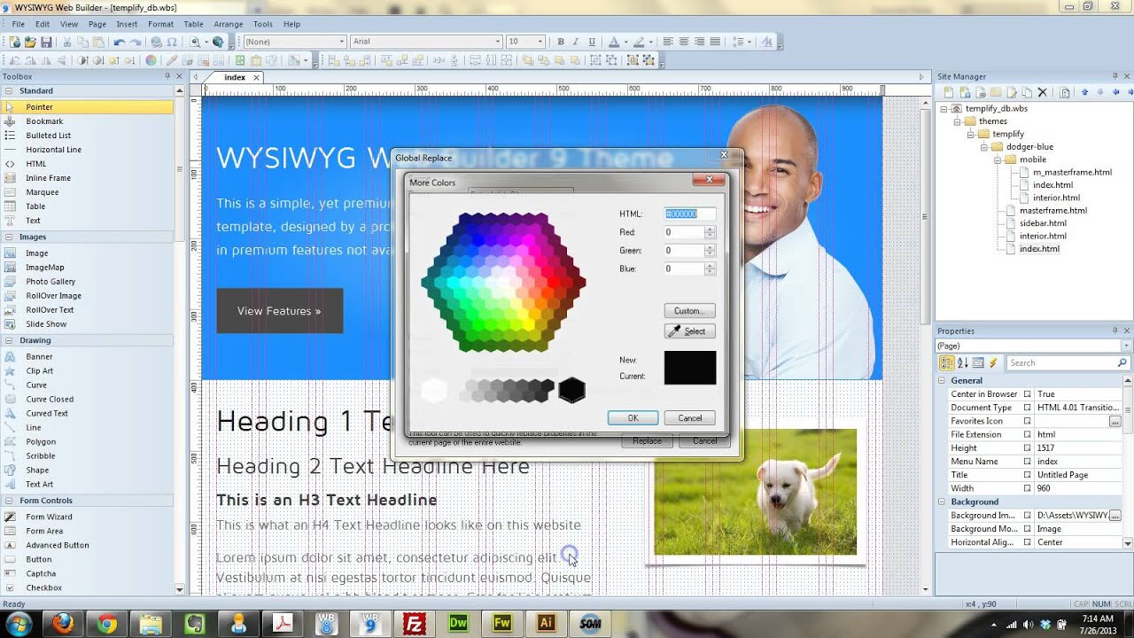Increase the Red value with the stepper
This screenshot has width=1134, height=638.
click(x=710, y=230)
